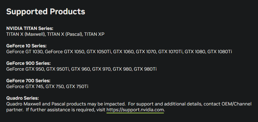The height and width of the screenshot is (122, 258).
Task: Click the GeForce GTX 950 text
Action: (25, 69)
